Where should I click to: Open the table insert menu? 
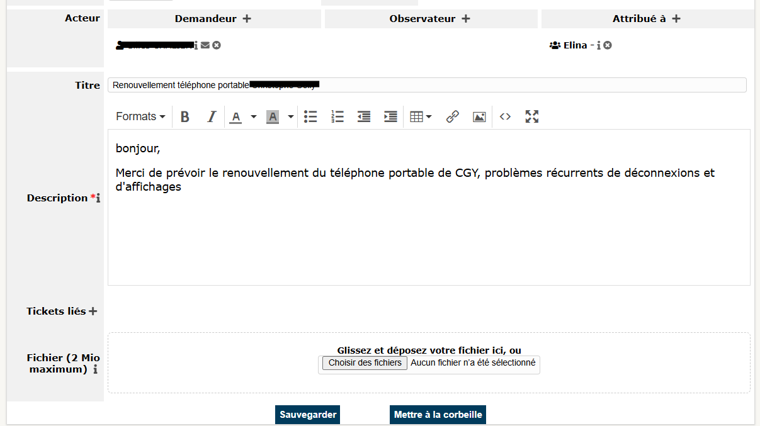coord(421,116)
